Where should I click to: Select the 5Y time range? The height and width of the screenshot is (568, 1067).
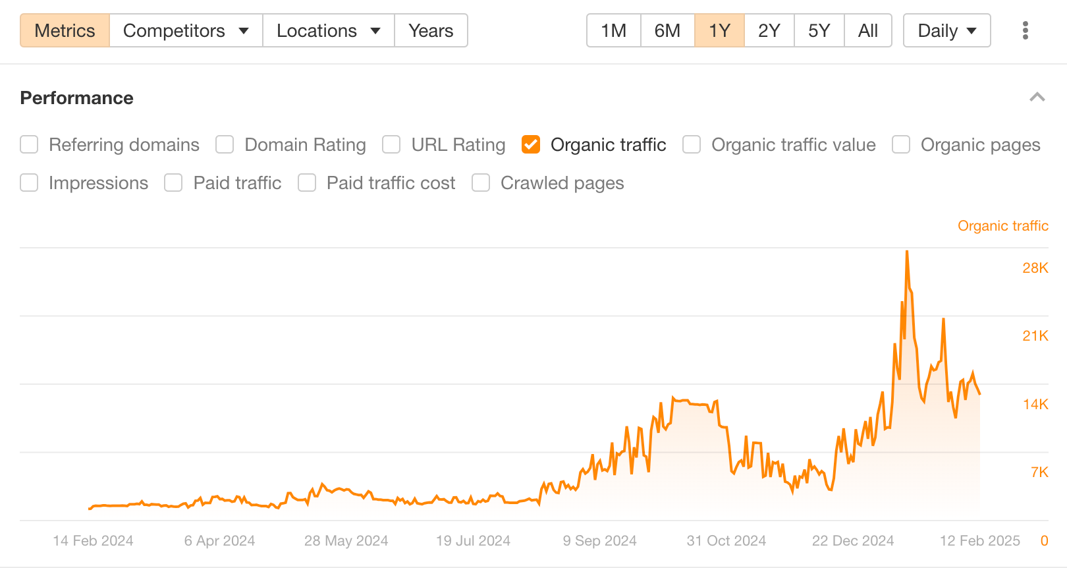point(819,30)
